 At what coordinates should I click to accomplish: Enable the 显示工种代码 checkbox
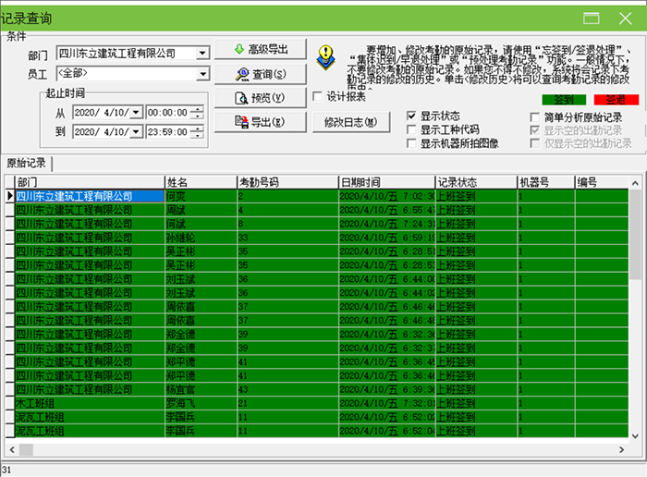[412, 130]
